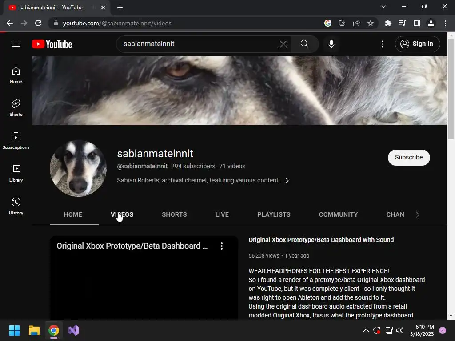Open a new browser tab

click(x=120, y=8)
